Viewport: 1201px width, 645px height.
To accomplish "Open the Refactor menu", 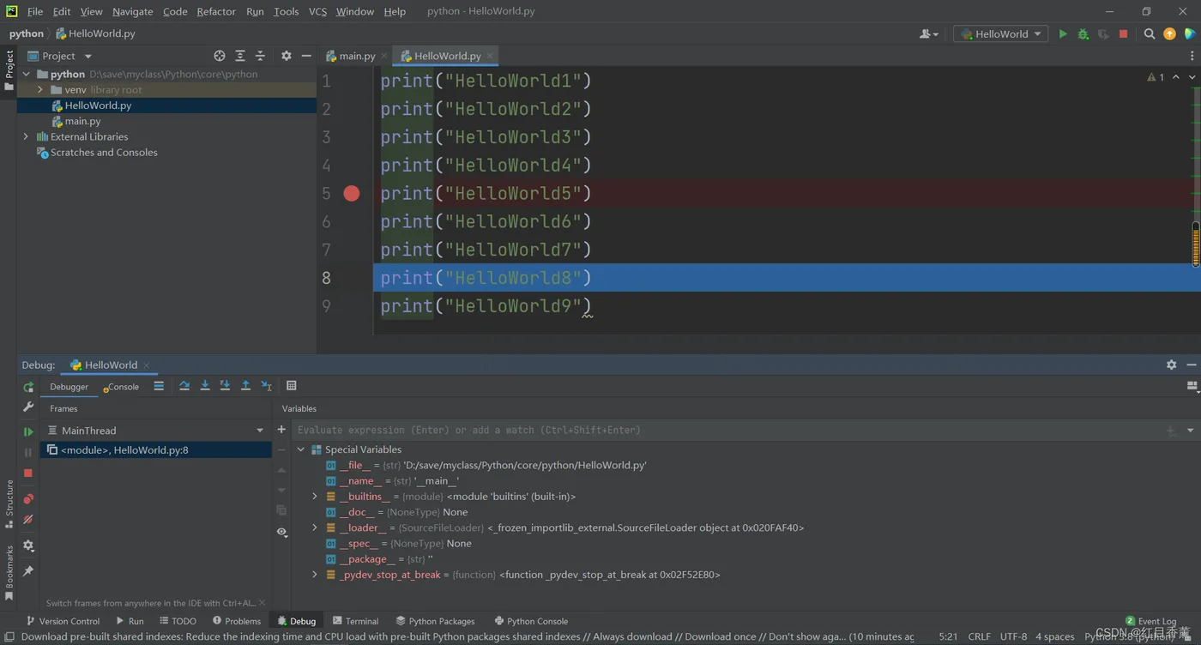I will (x=216, y=11).
